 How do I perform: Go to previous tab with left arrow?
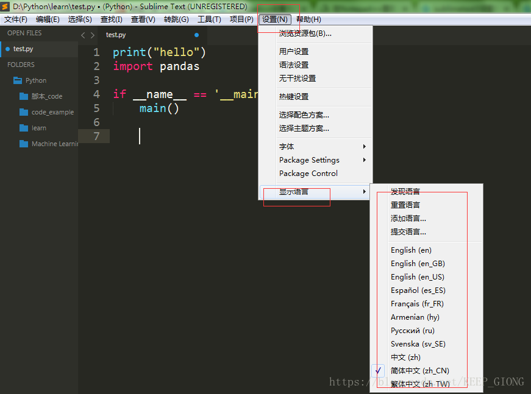pyautogui.click(x=83, y=35)
